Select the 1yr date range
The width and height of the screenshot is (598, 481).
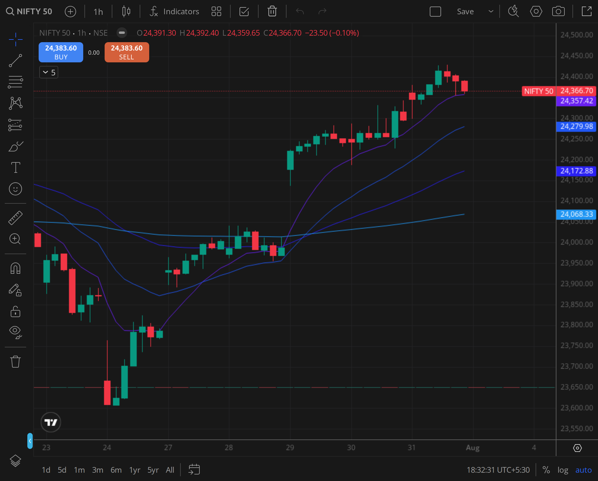pyautogui.click(x=135, y=470)
